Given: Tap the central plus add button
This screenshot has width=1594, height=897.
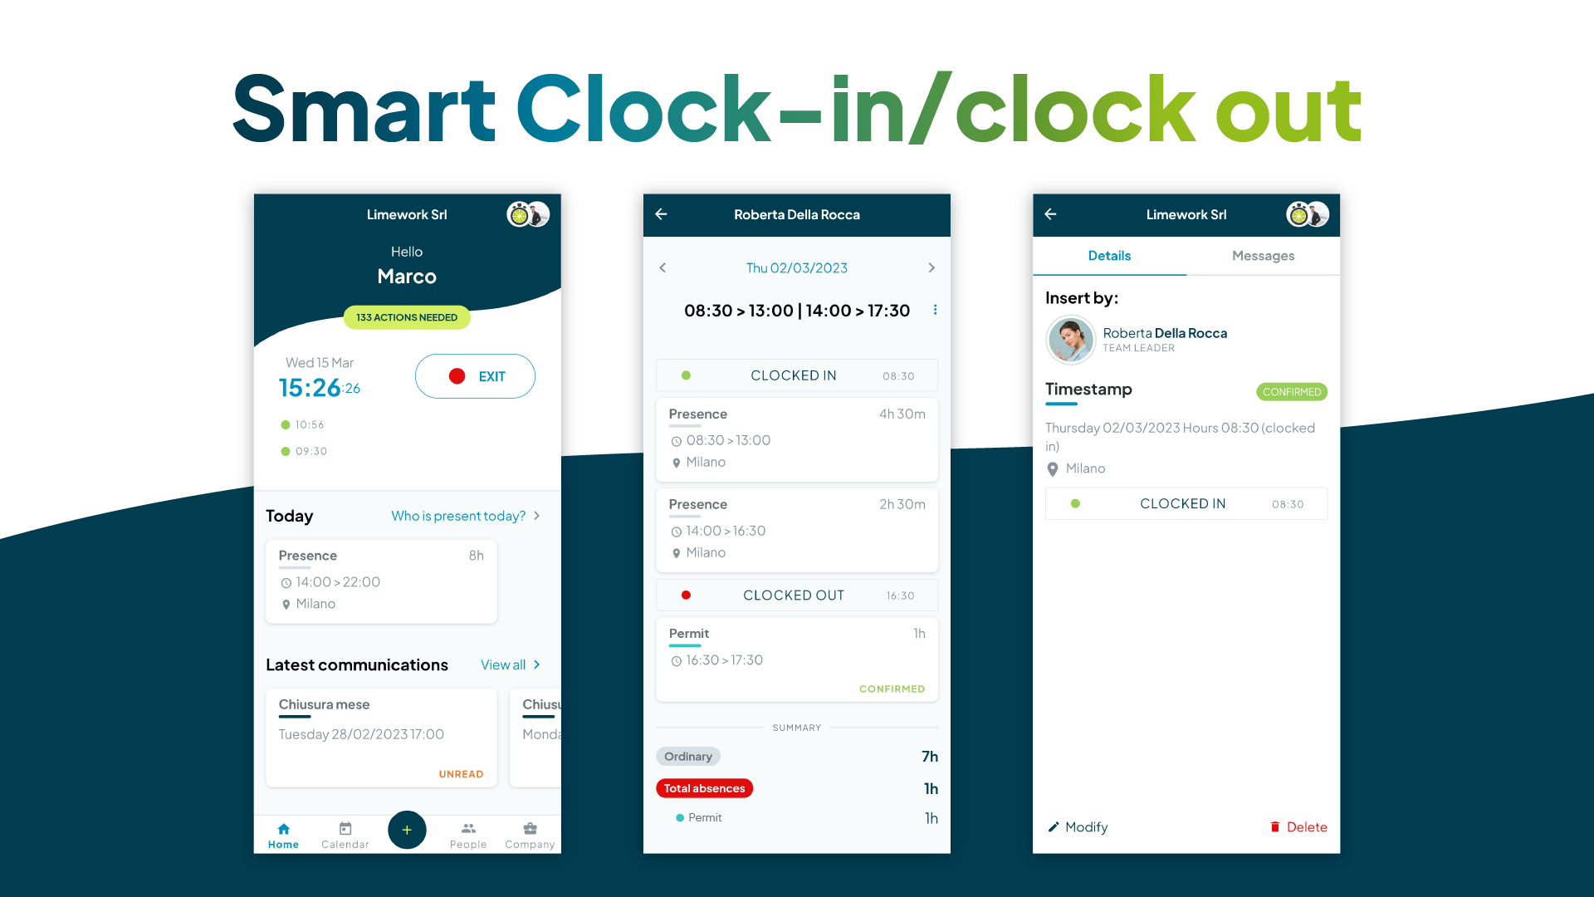Looking at the screenshot, I should [406, 829].
